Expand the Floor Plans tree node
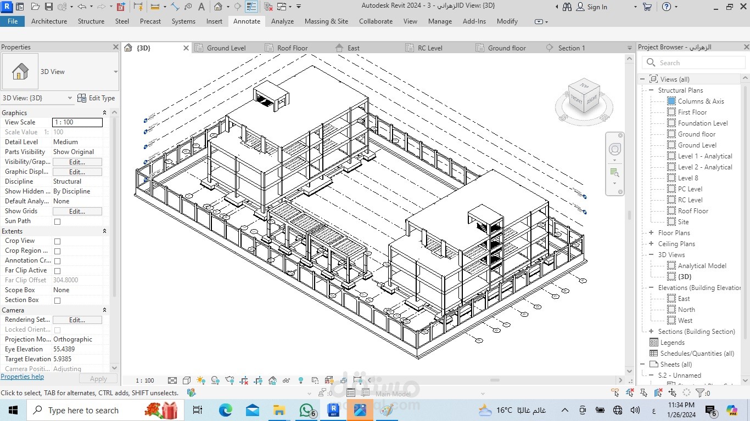 651,233
